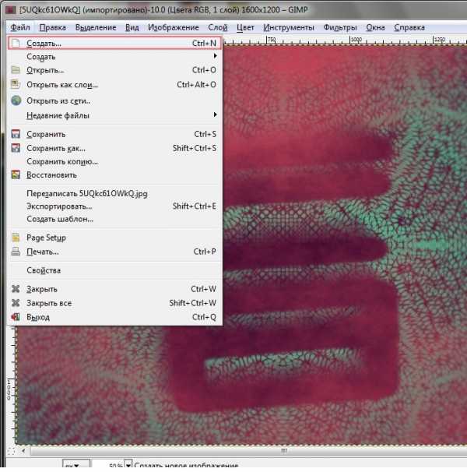Click the X icon next to Закрыть все
Viewport: 467px width, 472px height.
click(x=16, y=303)
